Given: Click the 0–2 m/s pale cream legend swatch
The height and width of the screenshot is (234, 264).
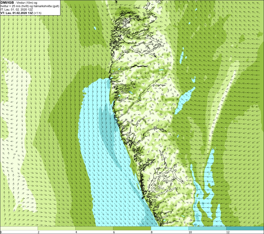Looking at the screenshot, I should 19,228.
